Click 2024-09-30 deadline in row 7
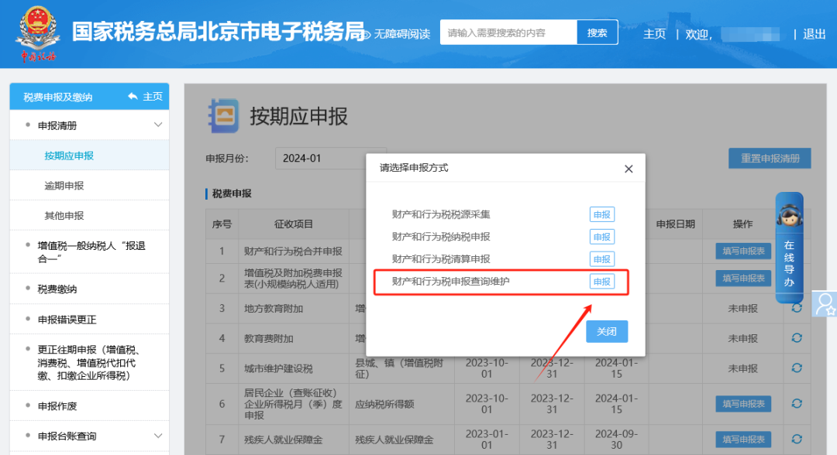The image size is (837, 455). click(x=617, y=439)
